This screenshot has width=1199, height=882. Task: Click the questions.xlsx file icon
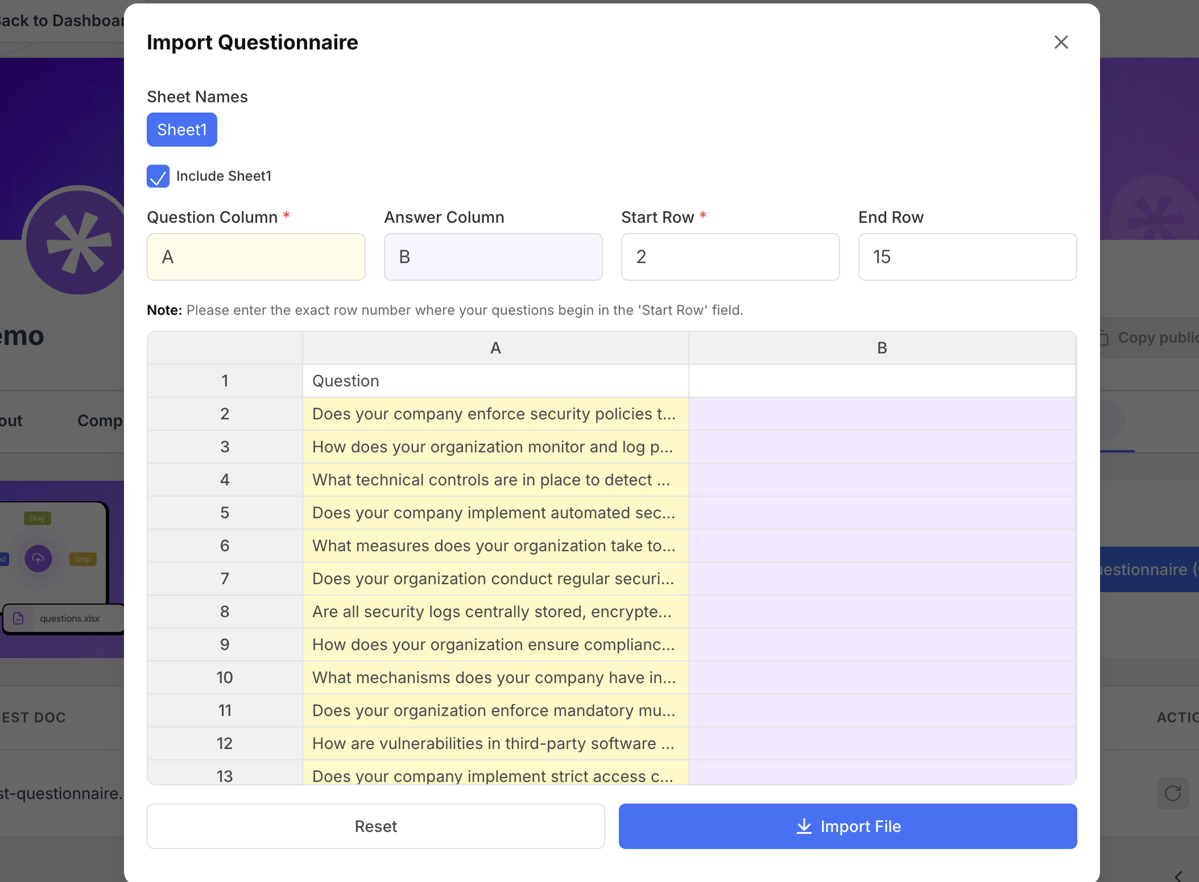(x=18, y=618)
